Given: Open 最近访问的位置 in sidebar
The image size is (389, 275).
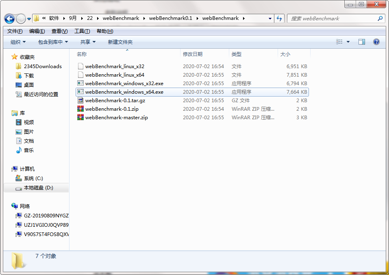Looking at the screenshot, I should tap(41, 95).
